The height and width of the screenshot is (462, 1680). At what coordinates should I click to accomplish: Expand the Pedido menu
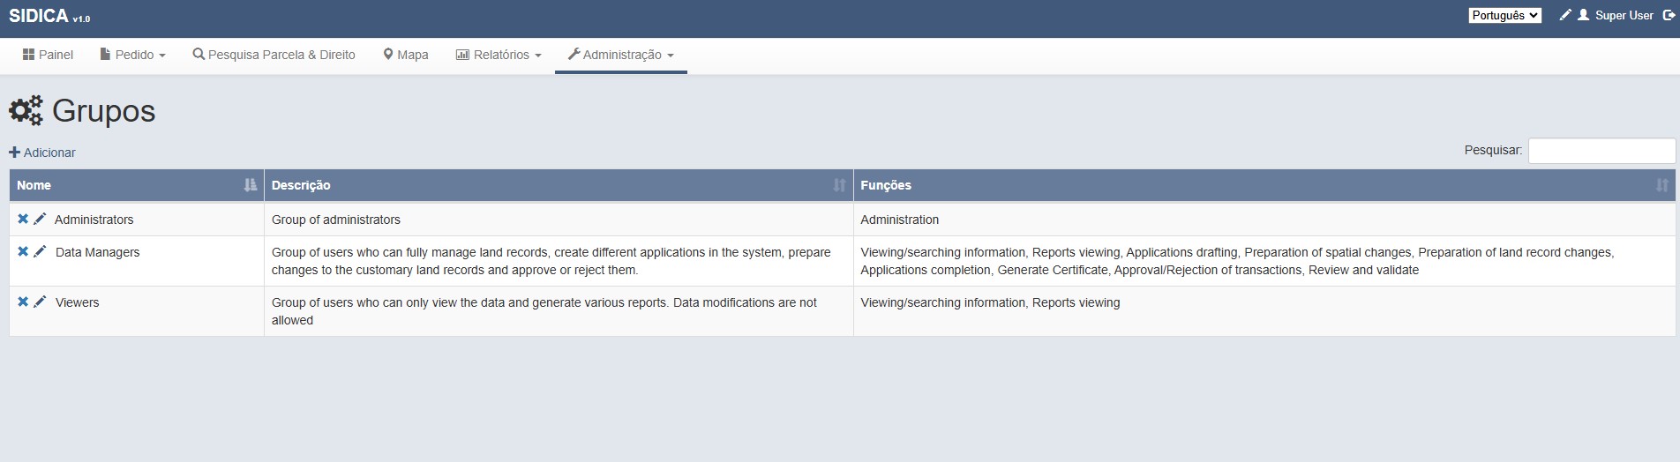pos(132,55)
